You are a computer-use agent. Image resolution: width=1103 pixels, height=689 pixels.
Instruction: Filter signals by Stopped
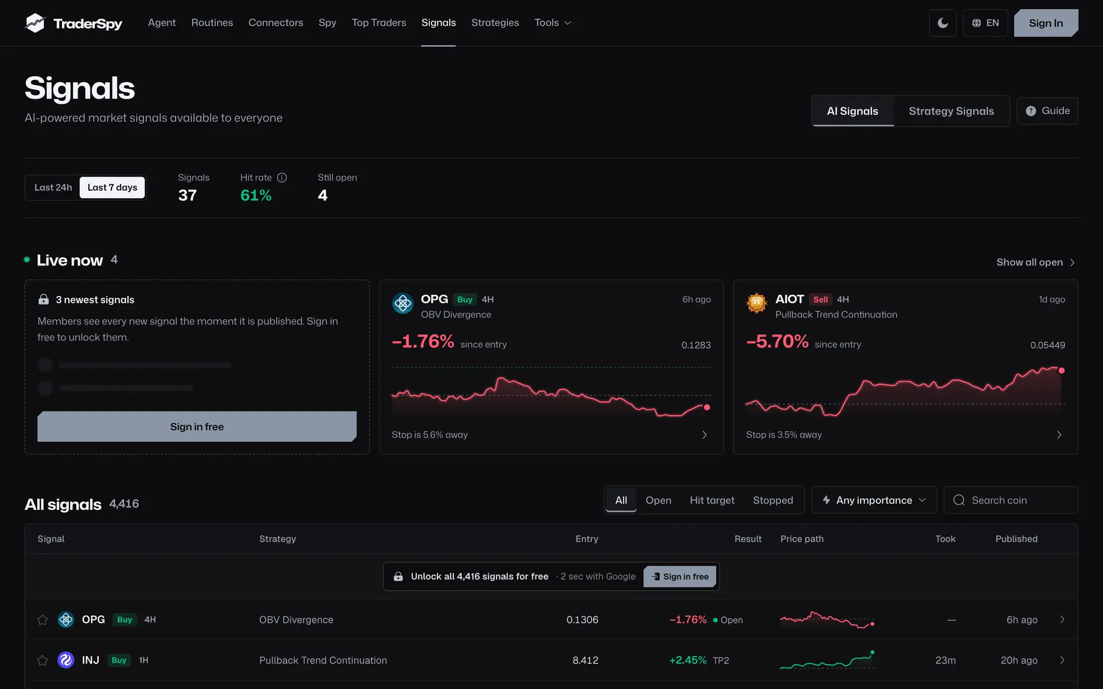[773, 500]
